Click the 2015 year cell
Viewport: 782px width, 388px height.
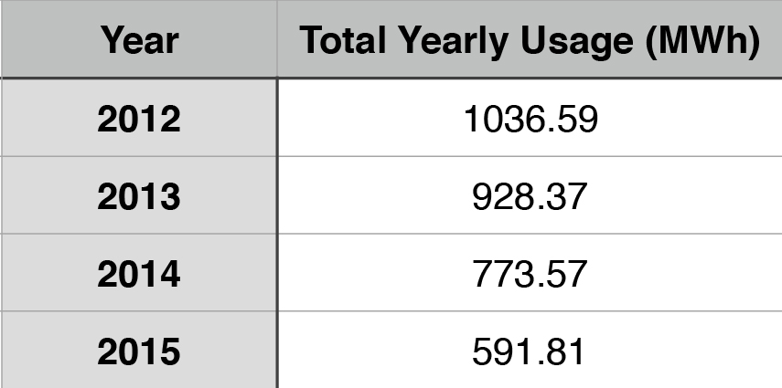pyautogui.click(x=139, y=351)
